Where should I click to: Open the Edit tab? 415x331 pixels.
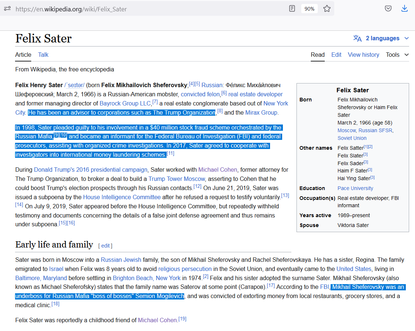336,55
